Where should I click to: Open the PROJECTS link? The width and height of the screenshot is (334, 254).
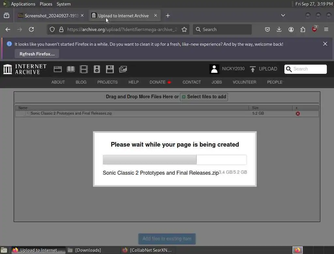107,82
